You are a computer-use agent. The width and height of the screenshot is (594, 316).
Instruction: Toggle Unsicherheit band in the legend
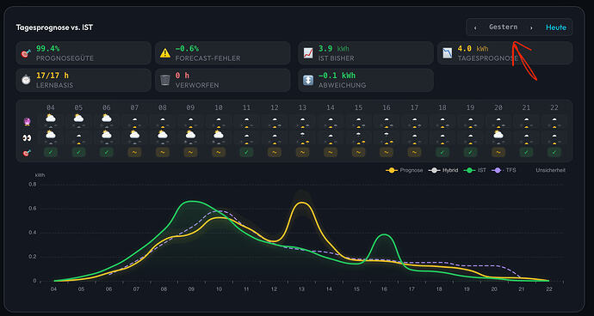click(x=550, y=171)
